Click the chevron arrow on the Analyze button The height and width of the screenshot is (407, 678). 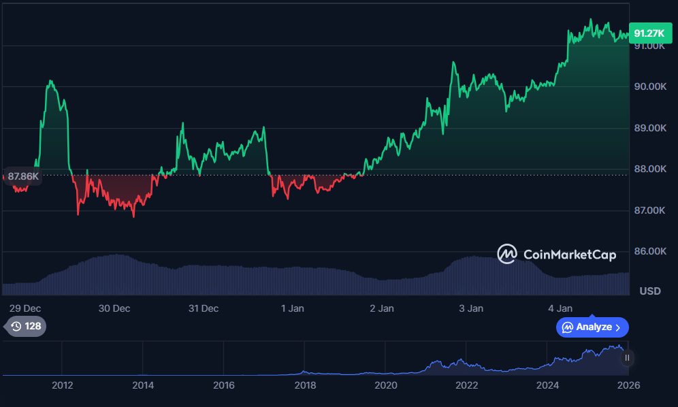click(x=618, y=327)
